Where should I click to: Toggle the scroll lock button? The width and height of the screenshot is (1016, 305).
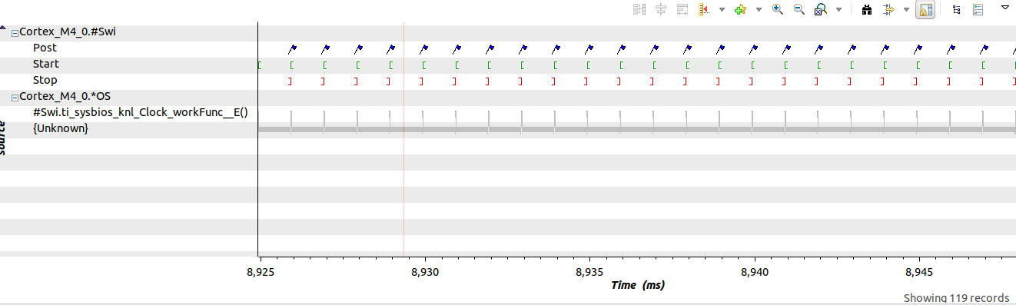click(x=925, y=9)
